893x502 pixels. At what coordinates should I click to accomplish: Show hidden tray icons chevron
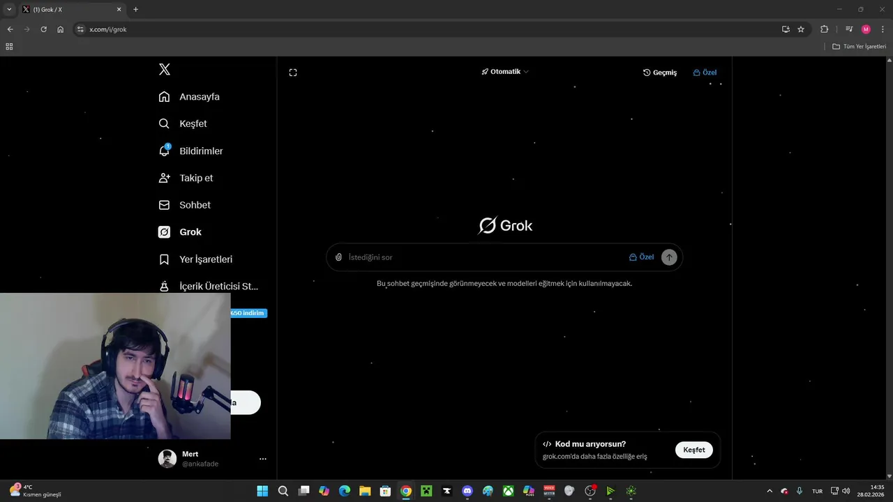(770, 491)
